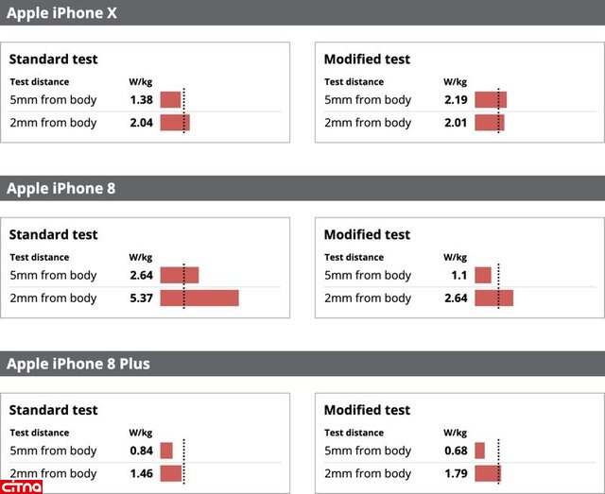Screen dimensions: 605x494
Task: Select the Apple iPhone 8 section header
Action: tap(61, 188)
